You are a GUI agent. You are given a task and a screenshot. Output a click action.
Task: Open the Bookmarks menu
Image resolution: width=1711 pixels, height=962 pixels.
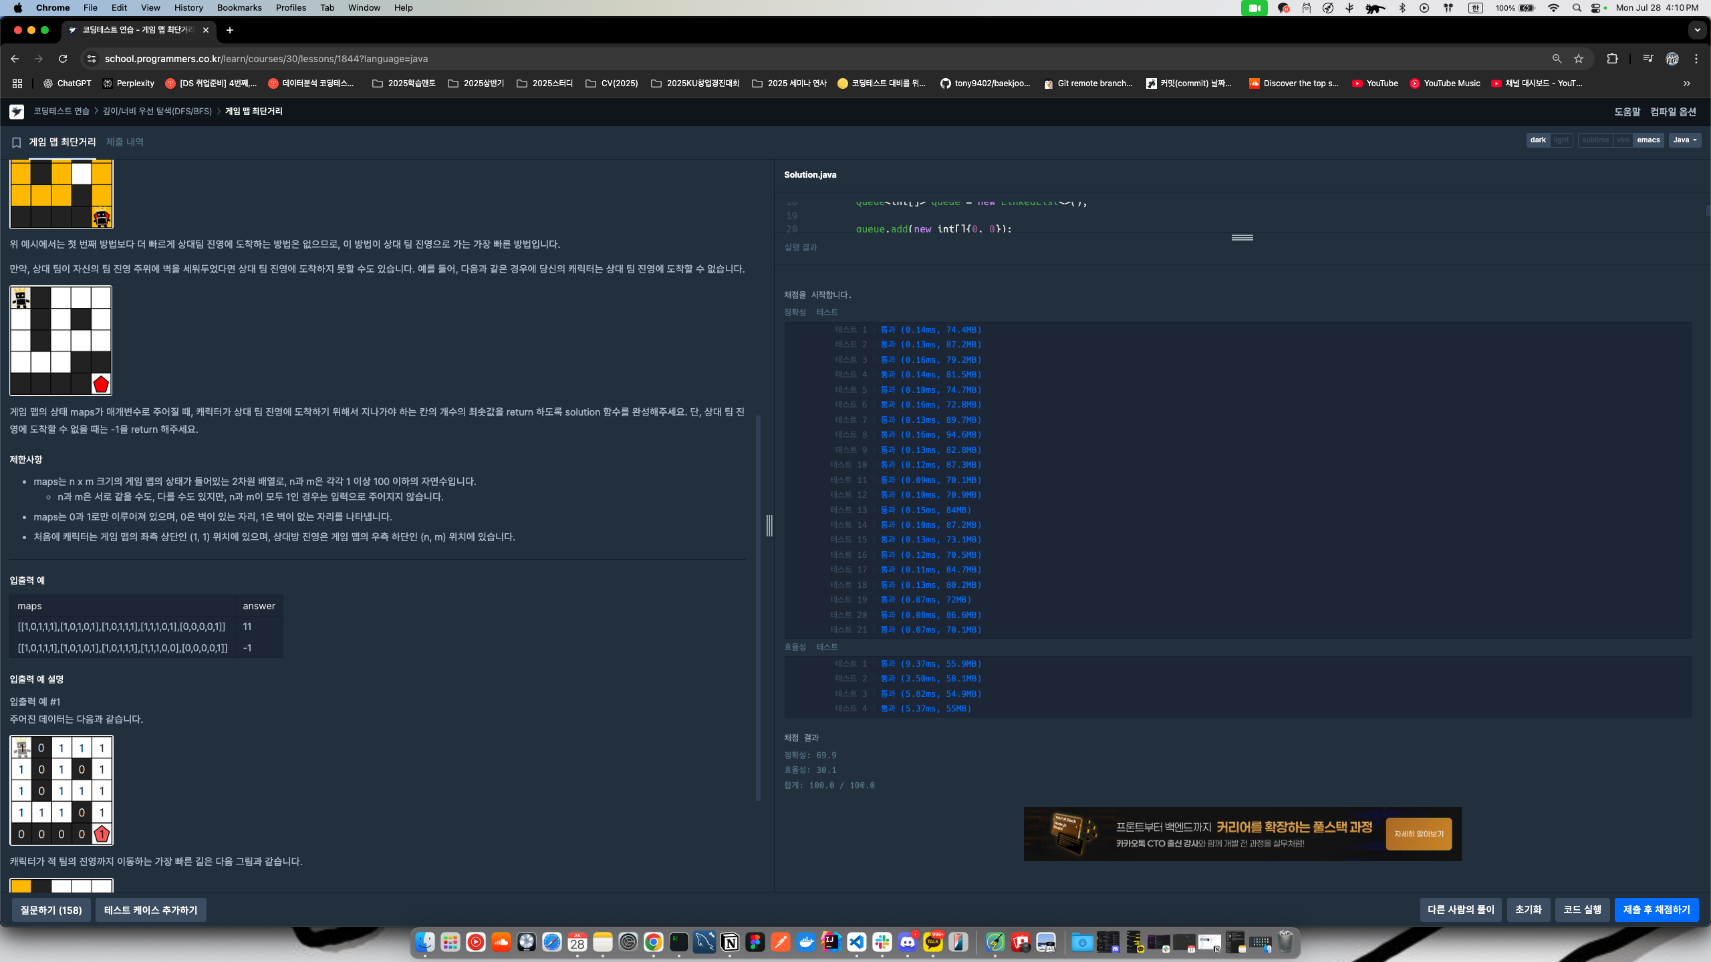point(239,8)
